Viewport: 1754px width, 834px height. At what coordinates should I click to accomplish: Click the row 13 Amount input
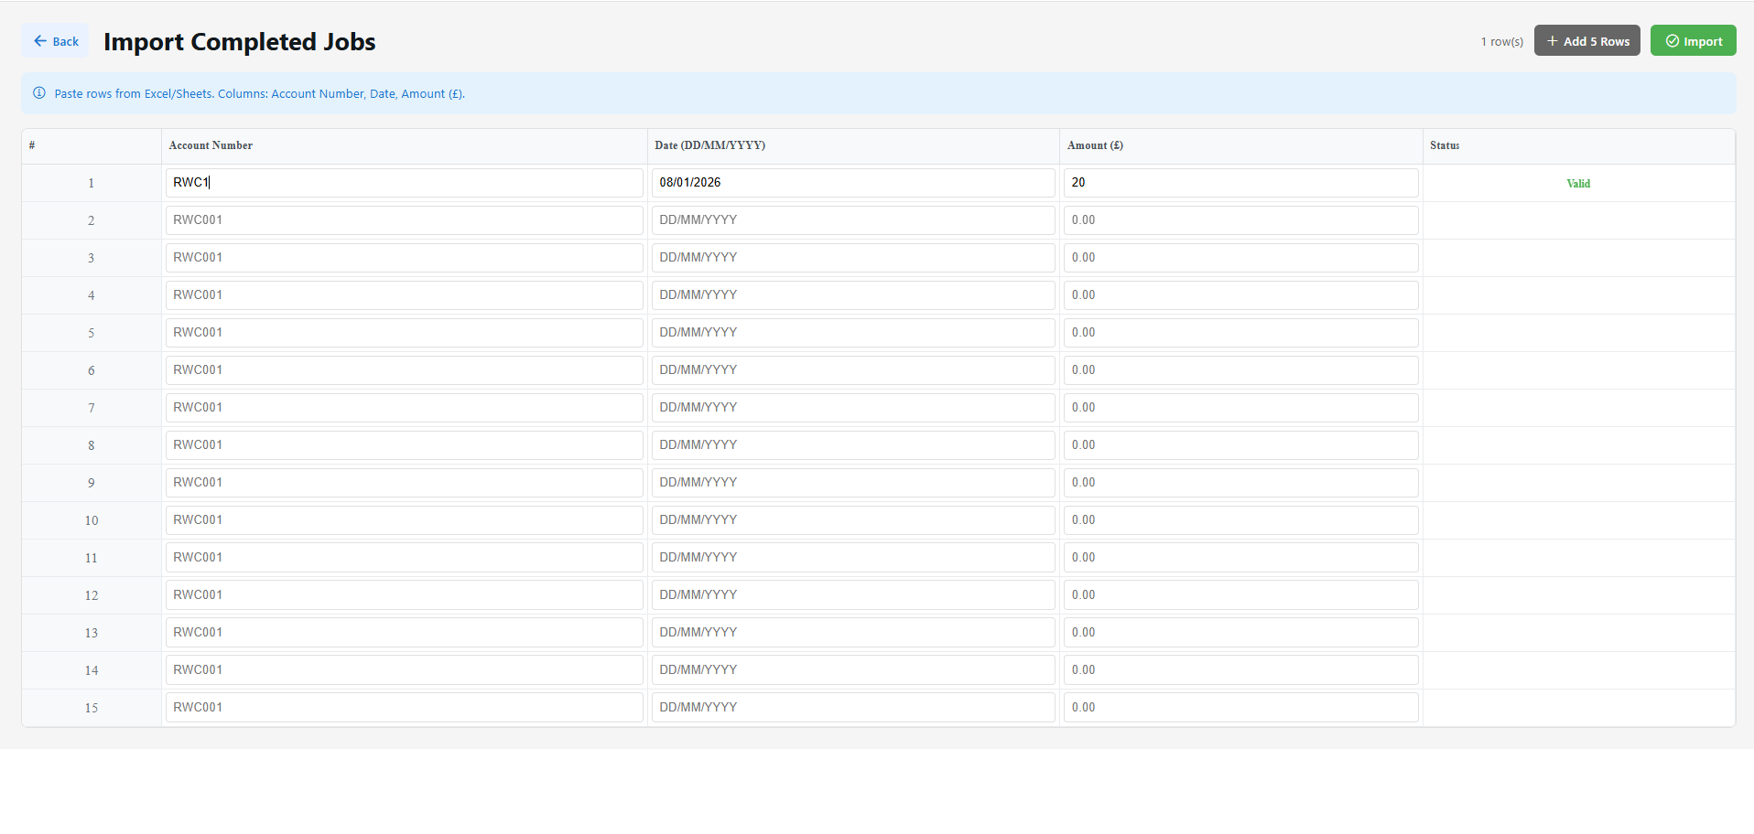pyautogui.click(x=1241, y=633)
